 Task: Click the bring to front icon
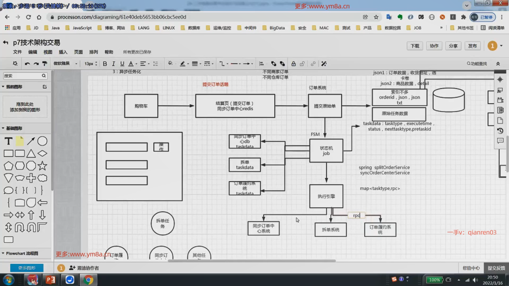pyautogui.click(x=274, y=64)
